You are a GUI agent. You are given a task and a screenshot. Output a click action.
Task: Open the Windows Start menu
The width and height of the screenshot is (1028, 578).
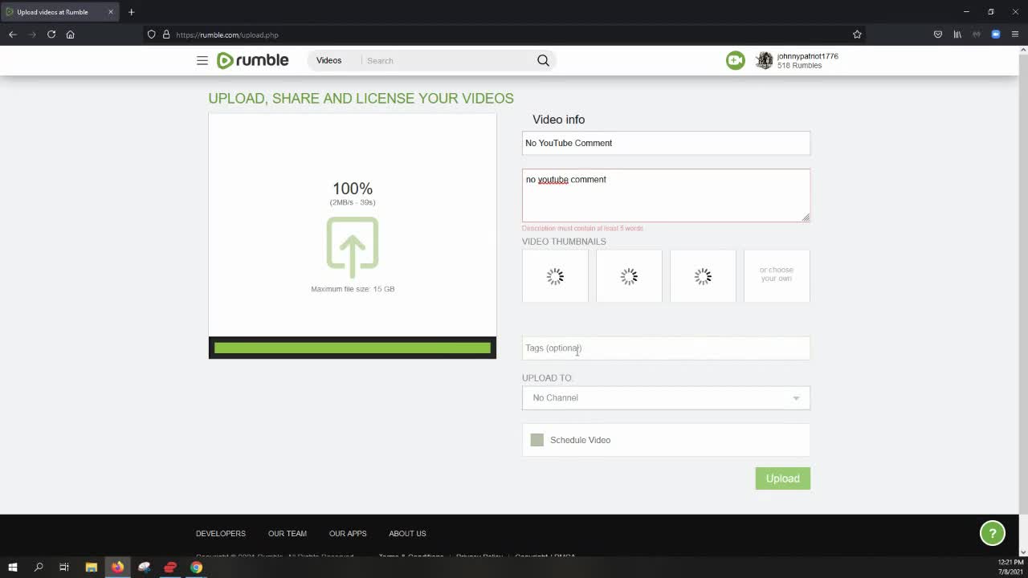(x=13, y=567)
